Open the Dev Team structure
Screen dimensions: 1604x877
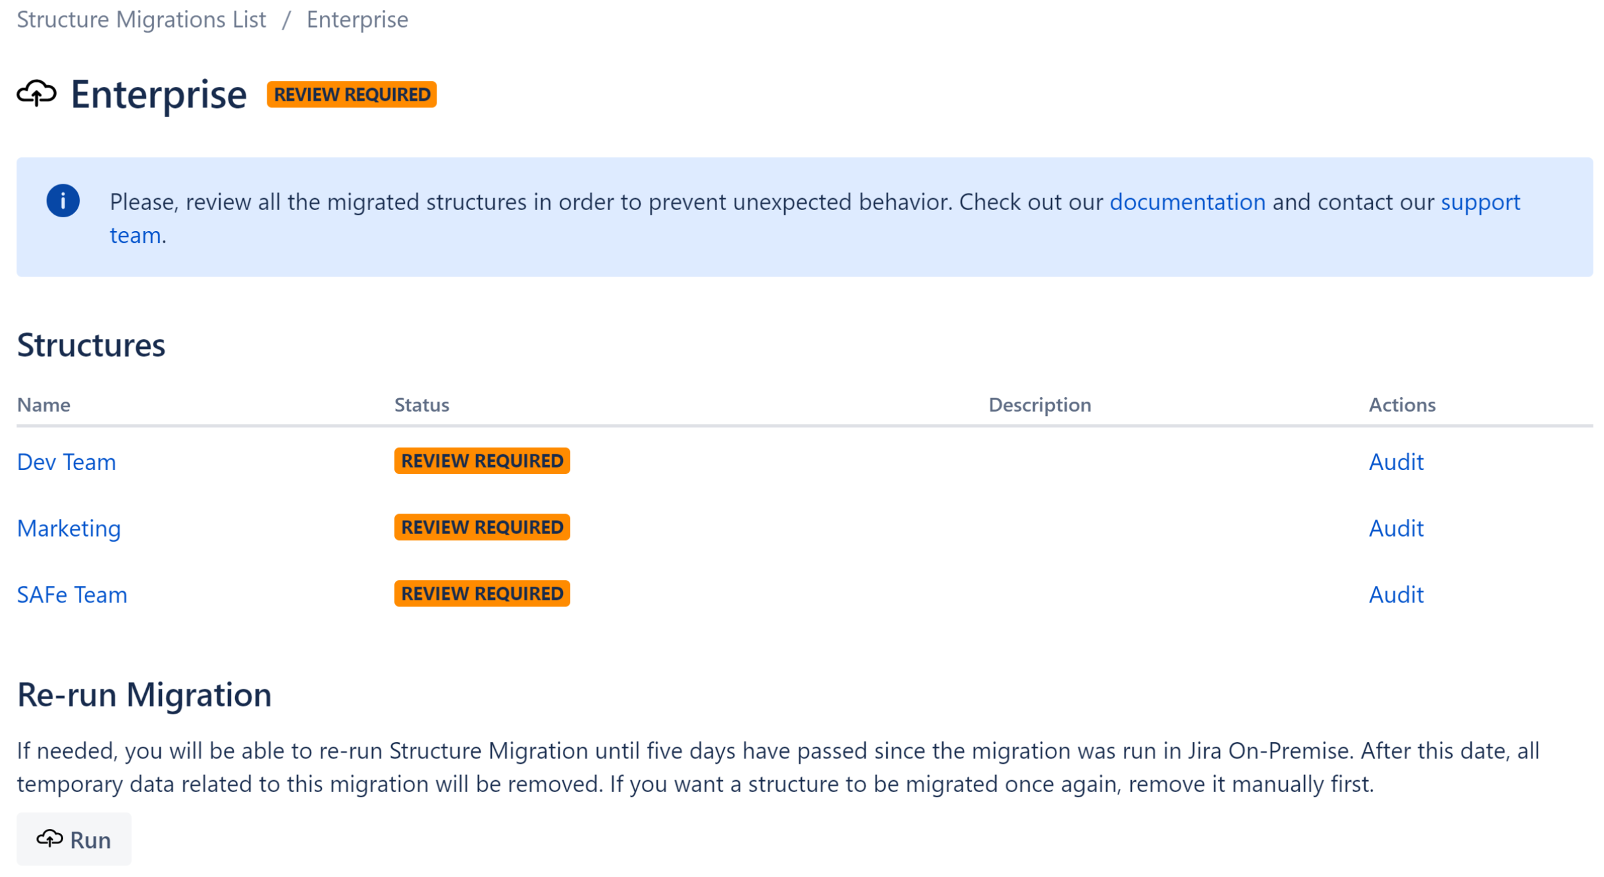point(67,462)
